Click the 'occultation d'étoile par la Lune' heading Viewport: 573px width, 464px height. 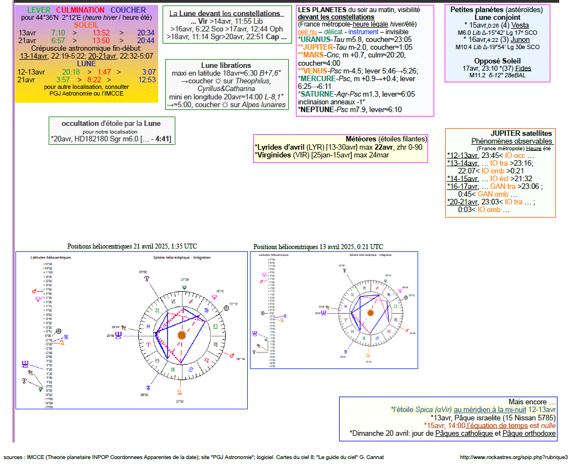pos(111,123)
